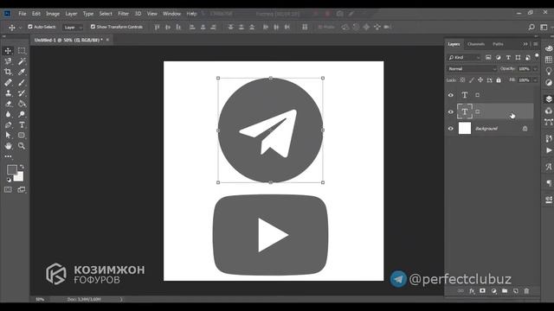Hide the top text layer eye icon
Image resolution: width=554 pixels, height=311 pixels.
pos(450,95)
